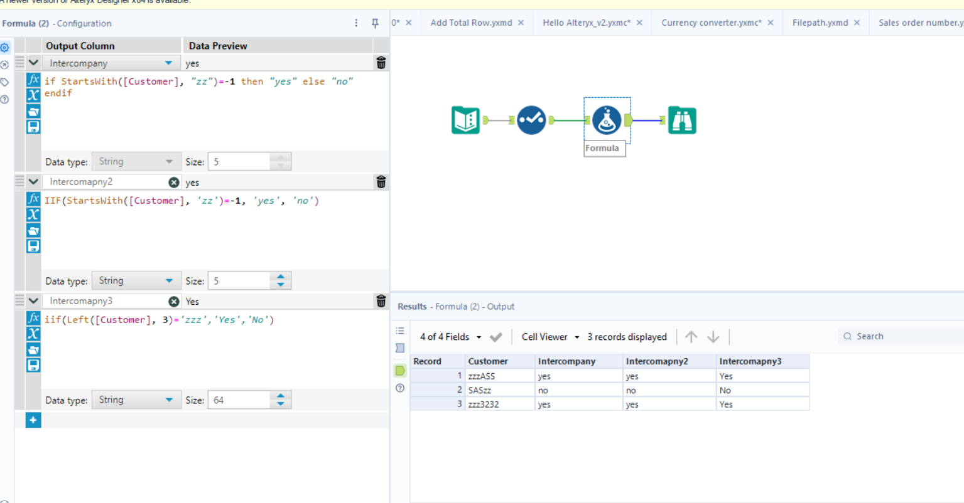The image size is (964, 503).
Task: Increase the Size value for Intercomapny3
Action: [x=281, y=396]
